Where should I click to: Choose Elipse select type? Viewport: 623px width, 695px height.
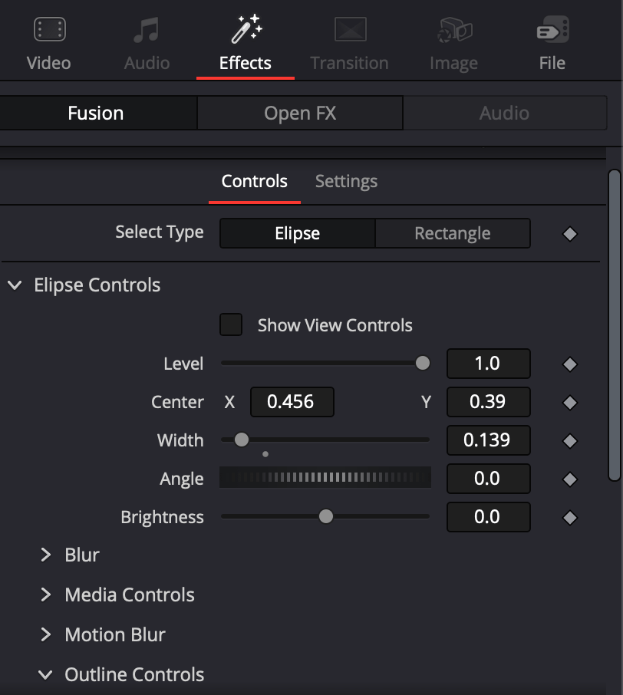click(298, 233)
